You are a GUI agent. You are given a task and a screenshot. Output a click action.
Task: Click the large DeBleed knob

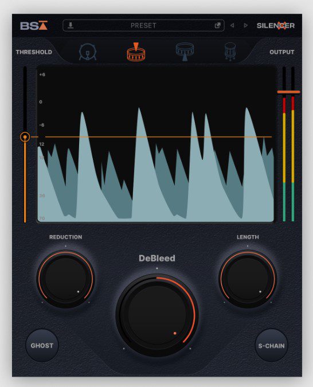[157, 315]
